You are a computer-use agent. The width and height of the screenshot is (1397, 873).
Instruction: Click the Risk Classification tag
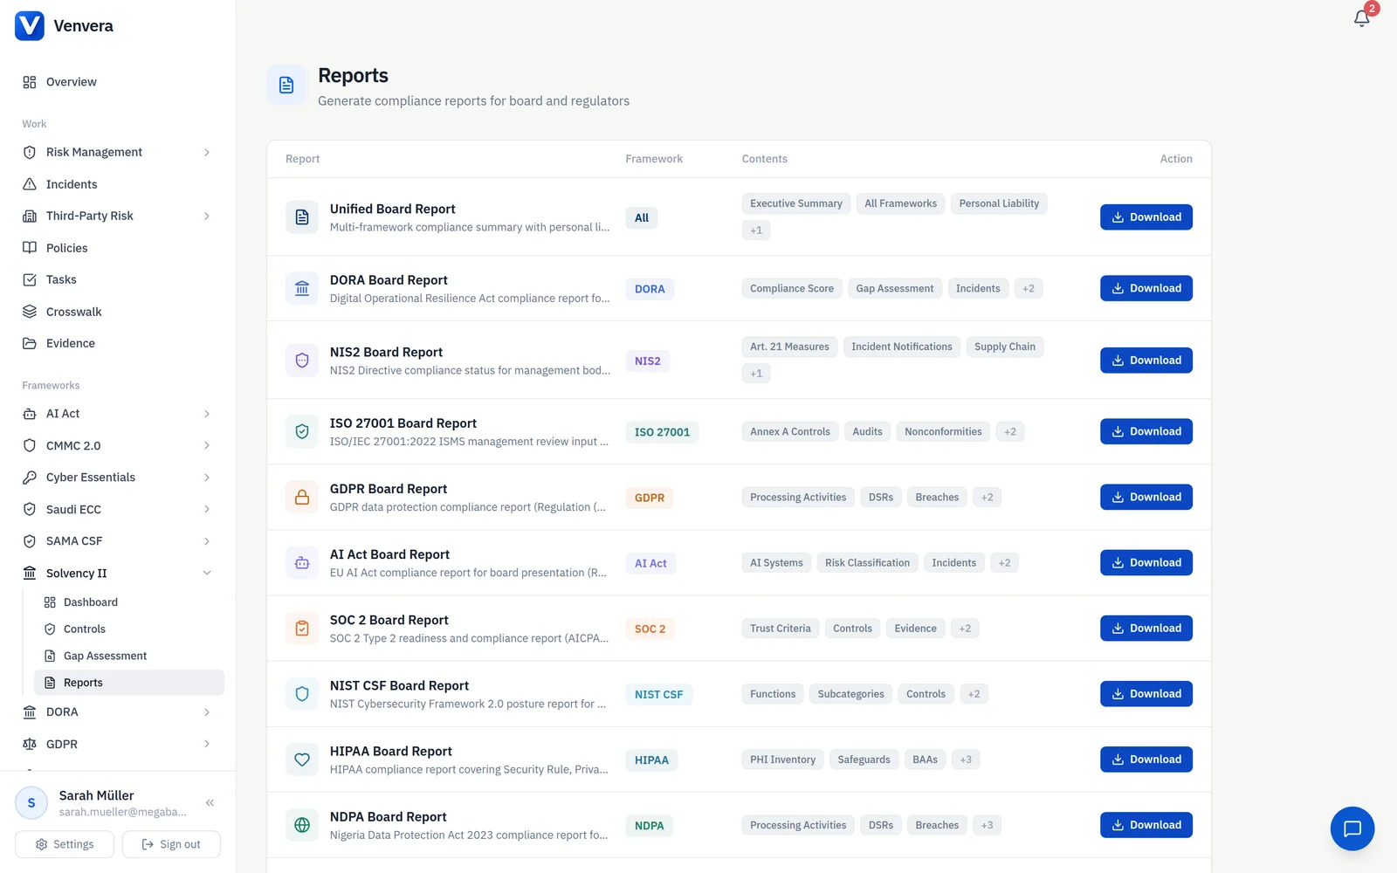867,563
